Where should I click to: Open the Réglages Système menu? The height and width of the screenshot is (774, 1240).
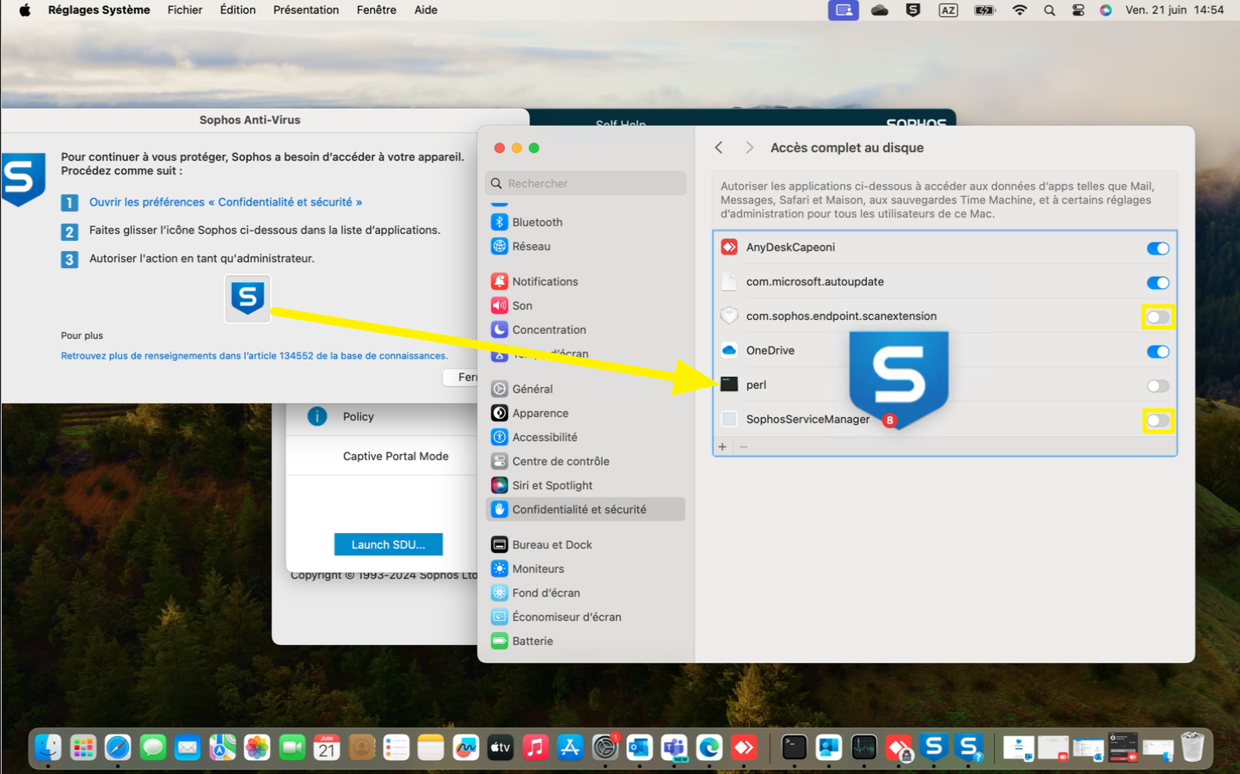click(99, 10)
